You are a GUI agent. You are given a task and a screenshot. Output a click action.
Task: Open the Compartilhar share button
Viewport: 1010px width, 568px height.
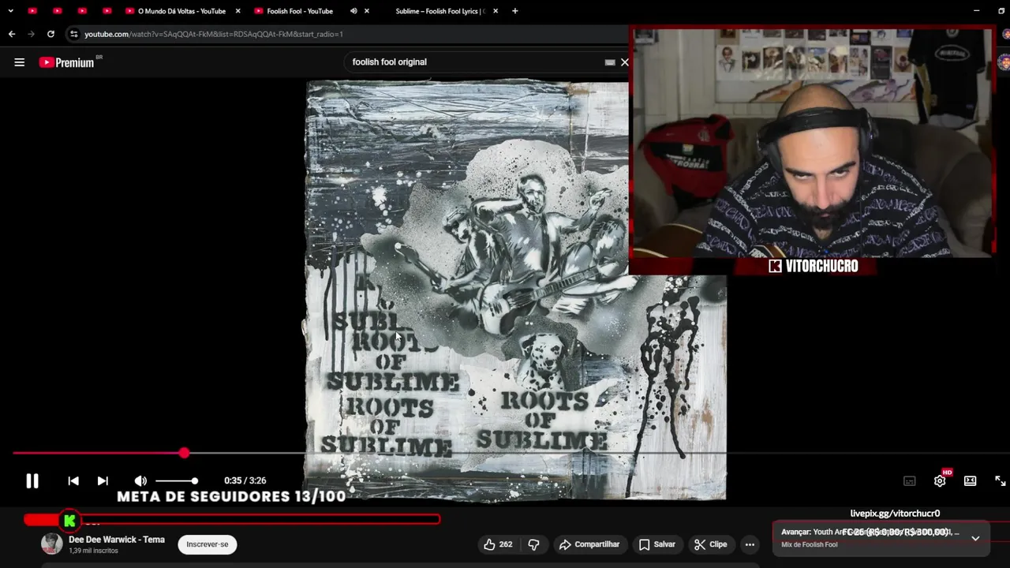pos(589,544)
